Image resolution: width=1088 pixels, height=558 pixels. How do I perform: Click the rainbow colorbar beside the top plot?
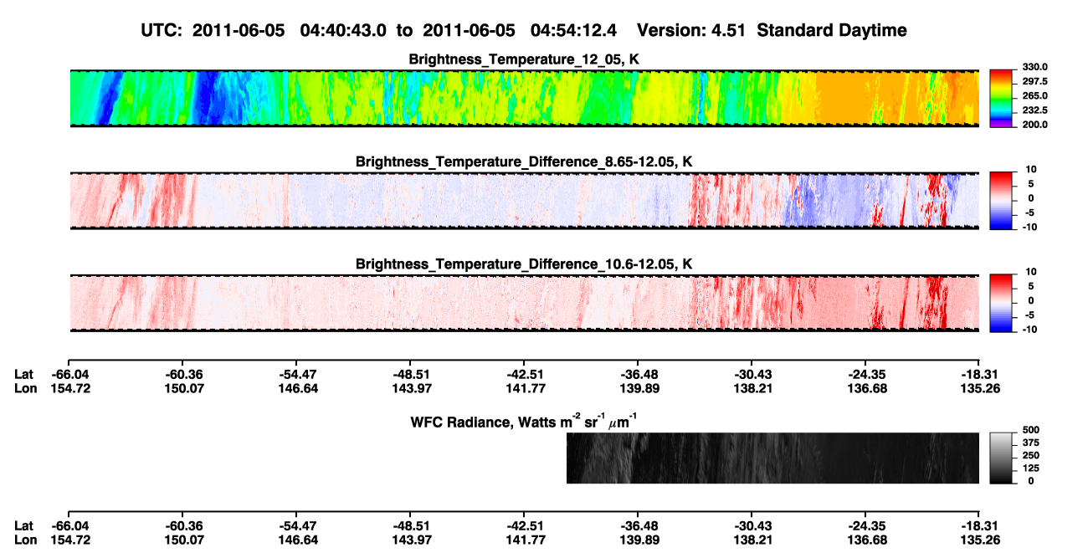click(1000, 99)
